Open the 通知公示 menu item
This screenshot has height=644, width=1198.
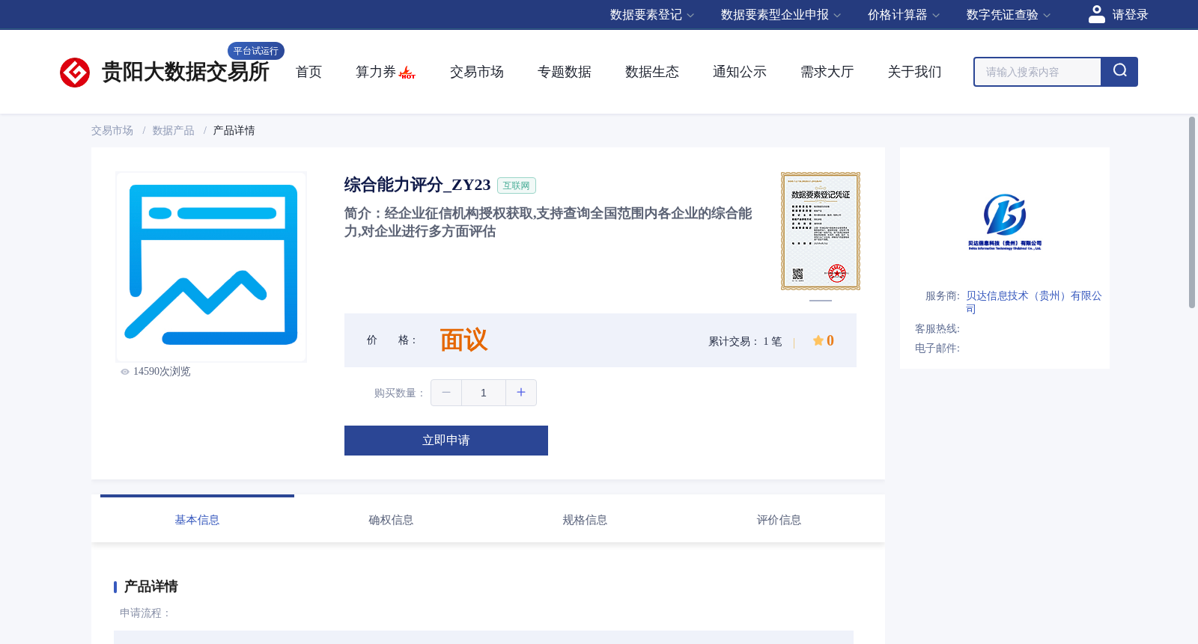[740, 72]
